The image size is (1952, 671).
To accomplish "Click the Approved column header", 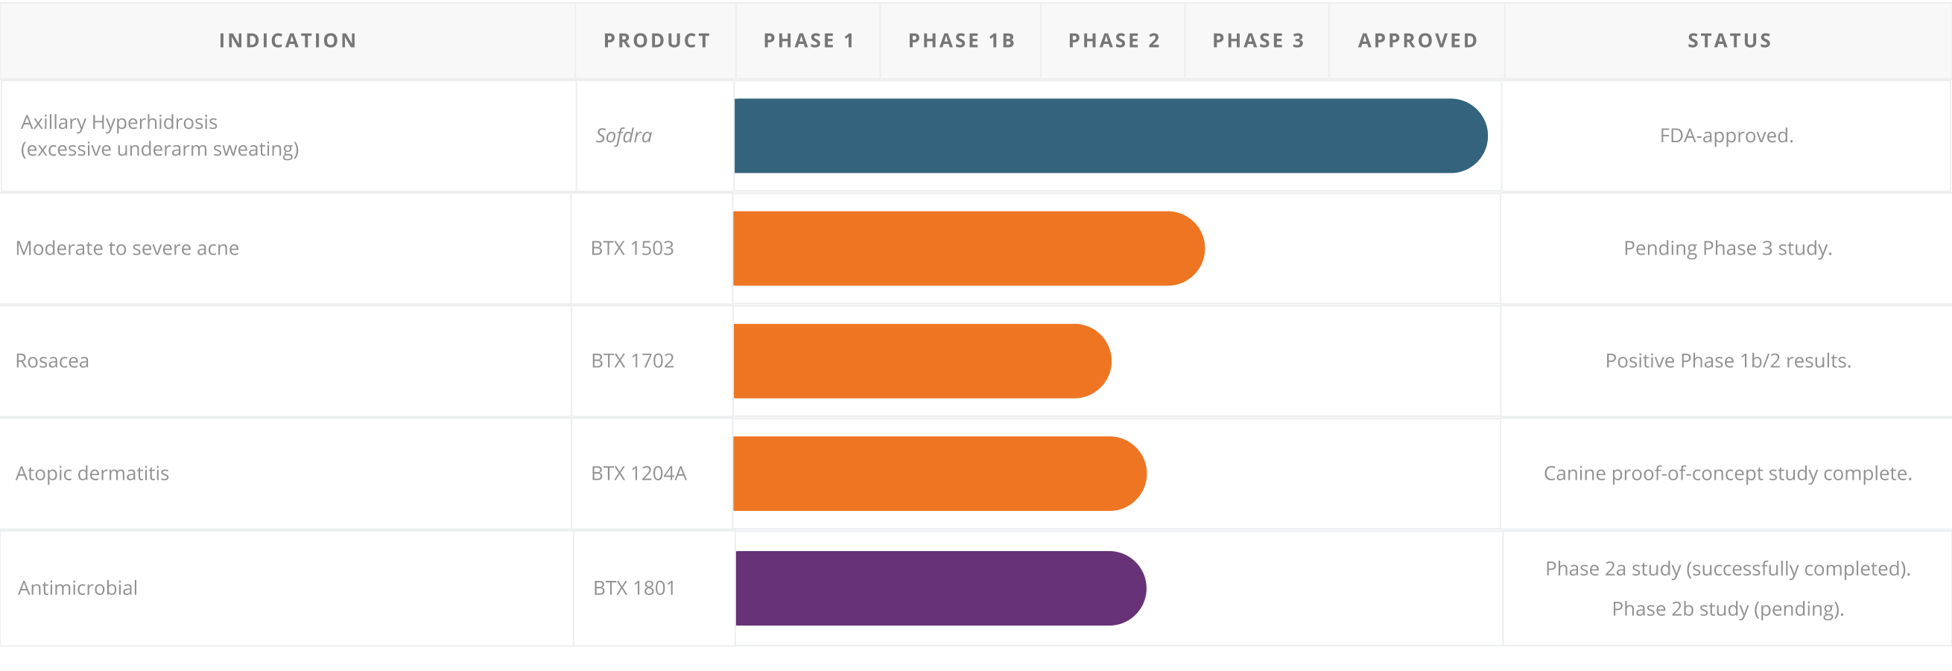I will 1418,41.
